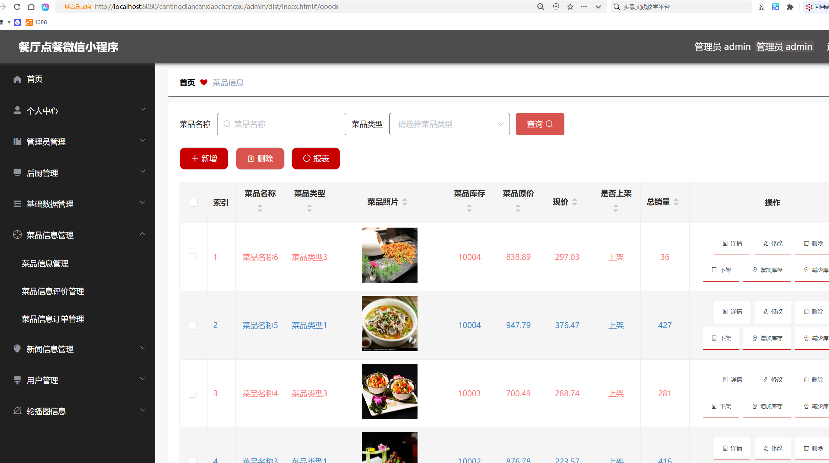The width and height of the screenshot is (829, 463).
Task: Click the 新增 button to add dish
Action: tap(204, 158)
